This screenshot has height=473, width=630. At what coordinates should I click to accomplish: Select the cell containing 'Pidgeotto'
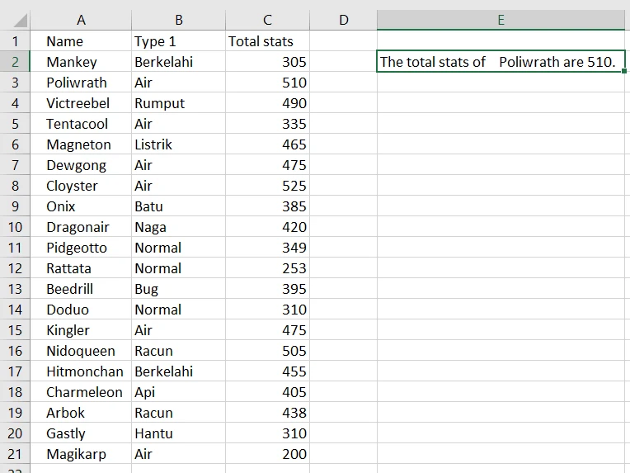81,248
